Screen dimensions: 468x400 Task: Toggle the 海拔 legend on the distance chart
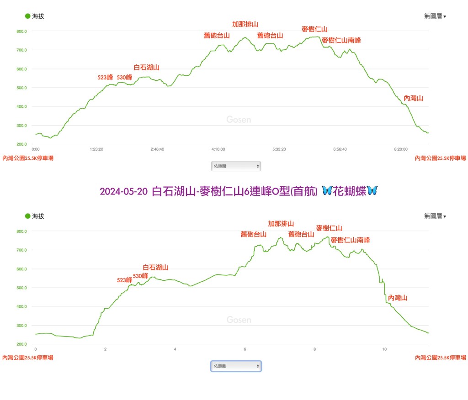coord(34,216)
